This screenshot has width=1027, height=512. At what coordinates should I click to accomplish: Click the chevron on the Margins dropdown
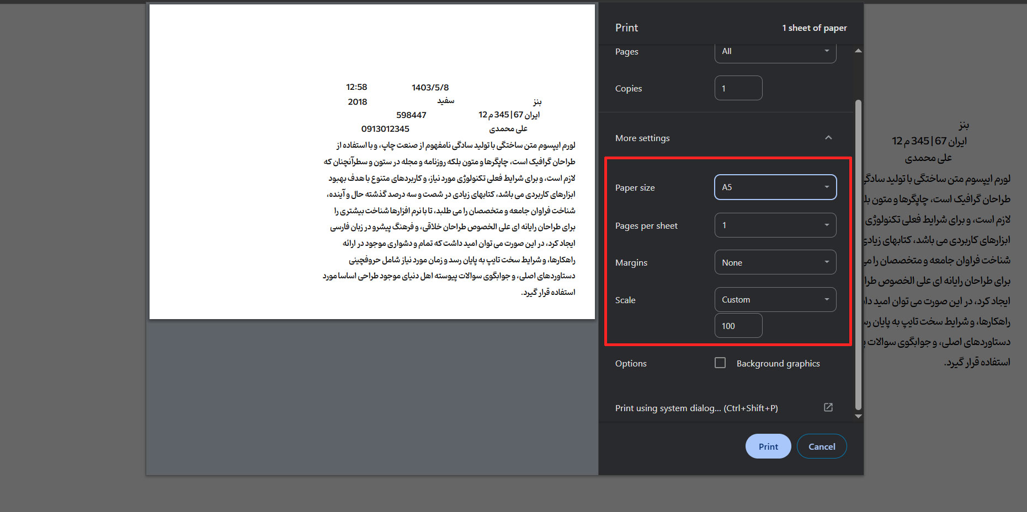[826, 262]
